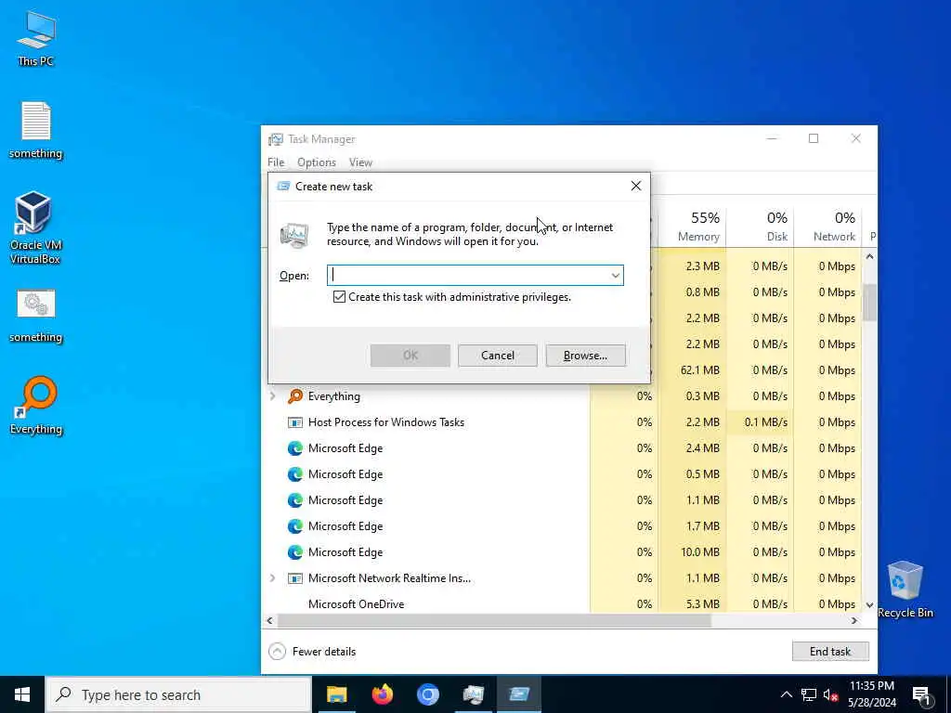Expand the Everything process group
Image resolution: width=951 pixels, height=713 pixels.
tap(272, 396)
